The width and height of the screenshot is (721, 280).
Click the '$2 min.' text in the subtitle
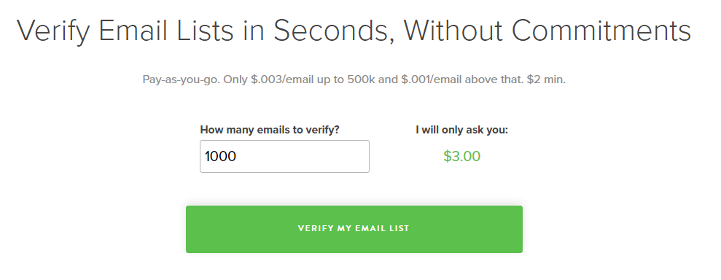point(546,79)
